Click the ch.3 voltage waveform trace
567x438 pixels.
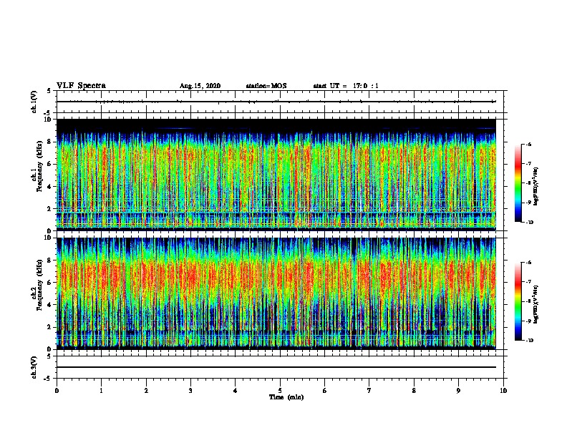click(x=276, y=367)
